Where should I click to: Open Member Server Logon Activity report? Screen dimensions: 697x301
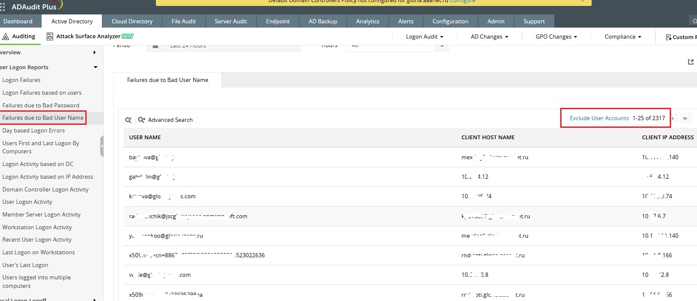tap(41, 214)
